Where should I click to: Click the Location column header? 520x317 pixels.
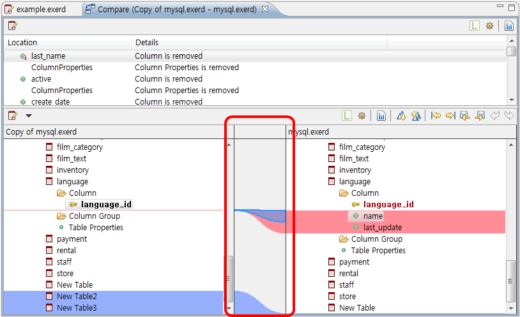tap(68, 42)
